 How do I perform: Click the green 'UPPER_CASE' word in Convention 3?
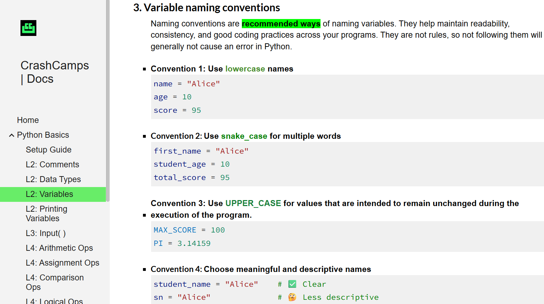tap(253, 203)
